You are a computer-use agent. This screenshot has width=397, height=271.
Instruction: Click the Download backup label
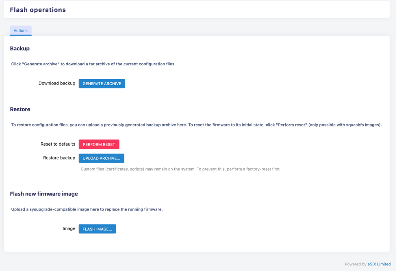tap(57, 83)
